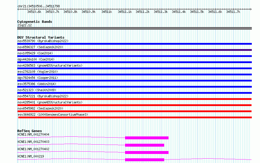Open transcript label KCNE1|NM_001270404

pos(33,134)
